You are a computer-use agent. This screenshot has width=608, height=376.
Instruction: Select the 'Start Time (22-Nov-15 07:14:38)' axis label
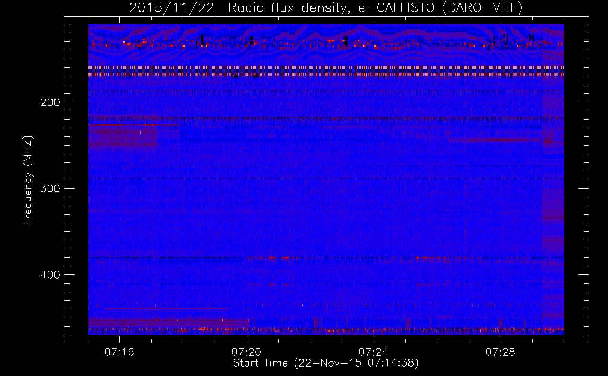click(x=326, y=363)
